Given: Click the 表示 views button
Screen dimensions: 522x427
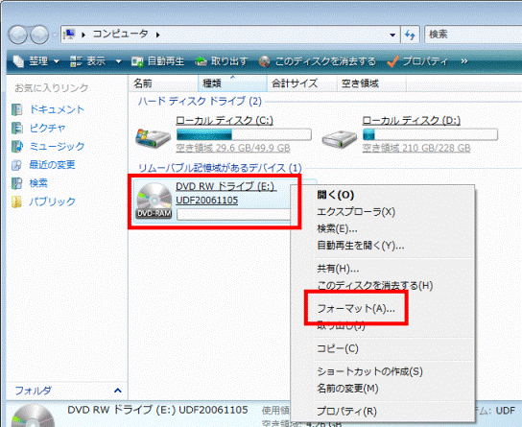Looking at the screenshot, I should 88,61.
